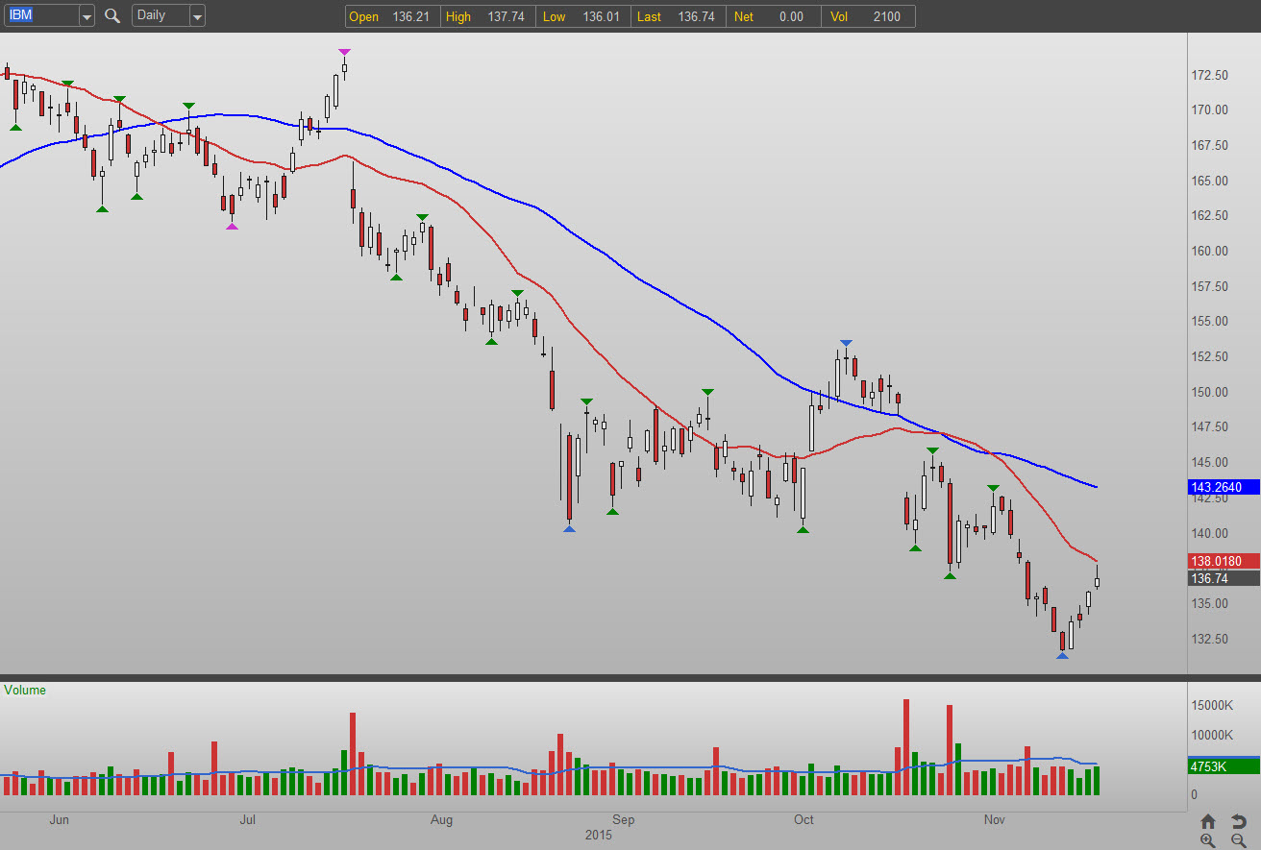Click the IBM symbol input field
This screenshot has width=1261, height=850.
click(x=41, y=15)
